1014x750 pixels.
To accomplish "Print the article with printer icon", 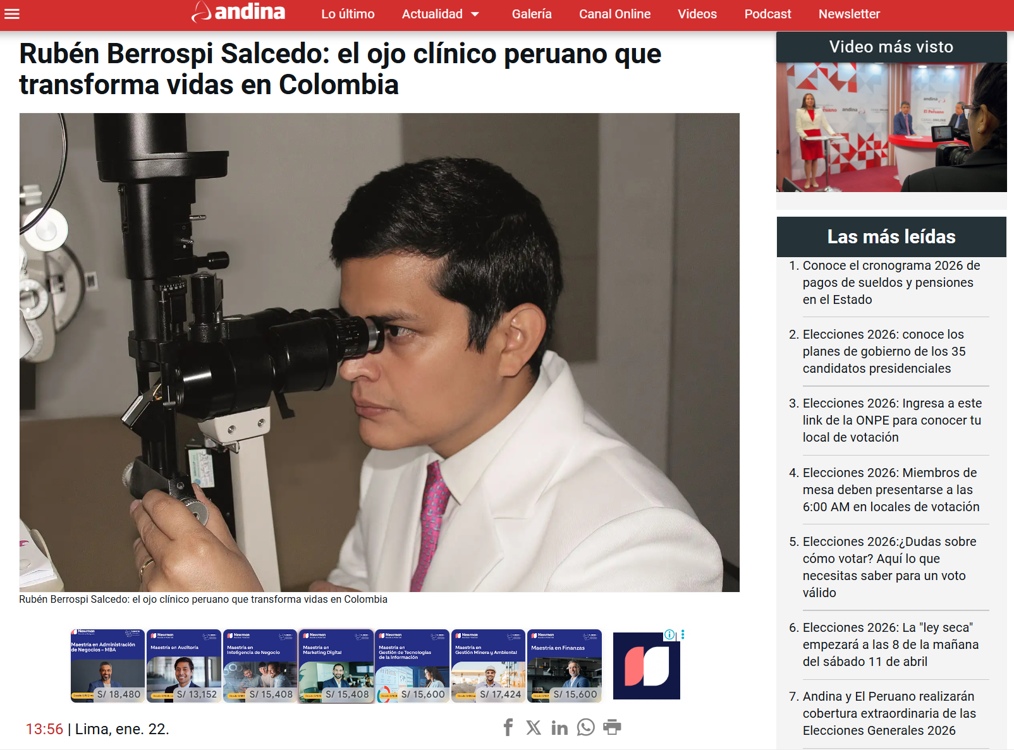I will (612, 727).
